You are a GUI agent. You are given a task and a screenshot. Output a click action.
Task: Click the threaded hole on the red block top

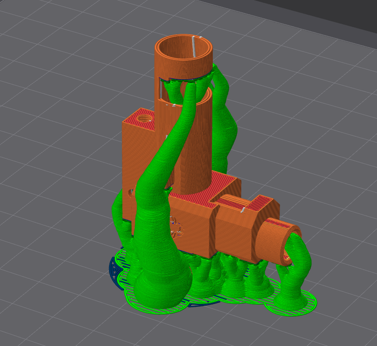144,118
